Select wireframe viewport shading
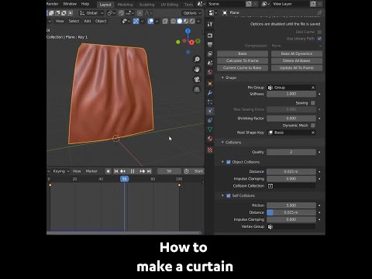Viewport: 372px width, 279px height. [x=174, y=21]
